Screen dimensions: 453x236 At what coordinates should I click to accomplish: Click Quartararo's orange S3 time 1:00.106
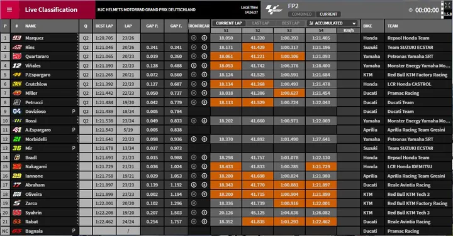289,56
